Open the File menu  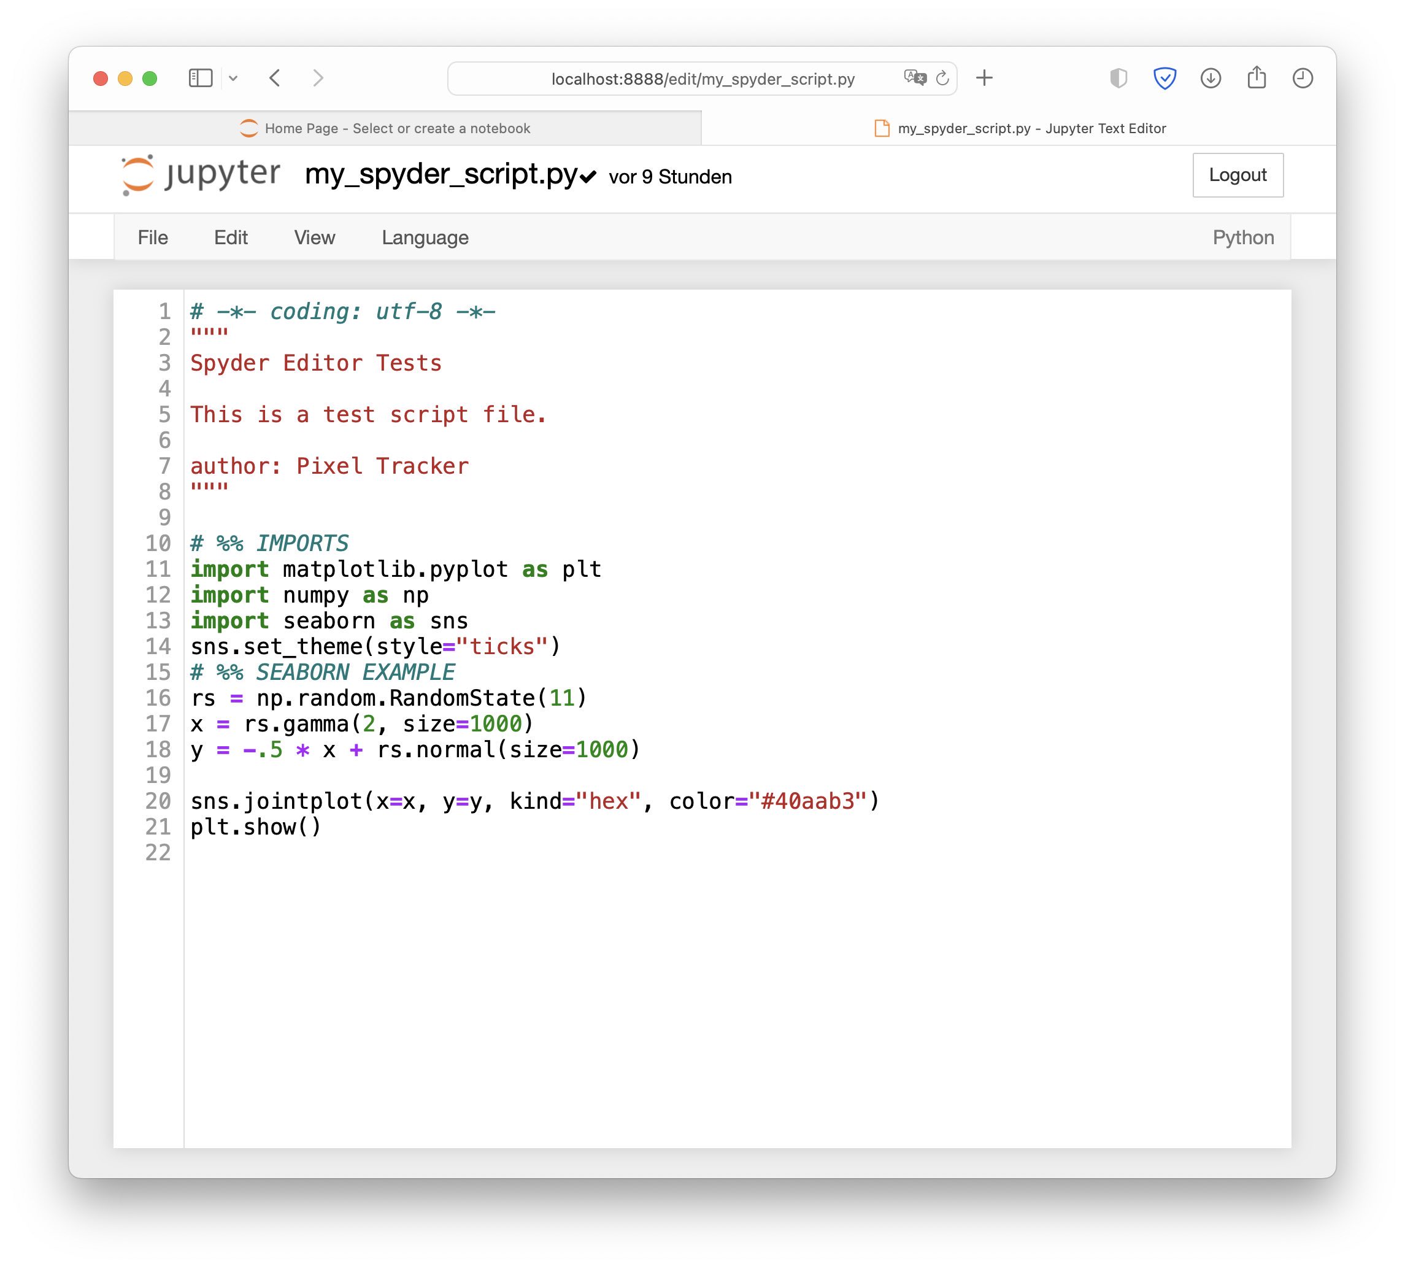pos(152,237)
